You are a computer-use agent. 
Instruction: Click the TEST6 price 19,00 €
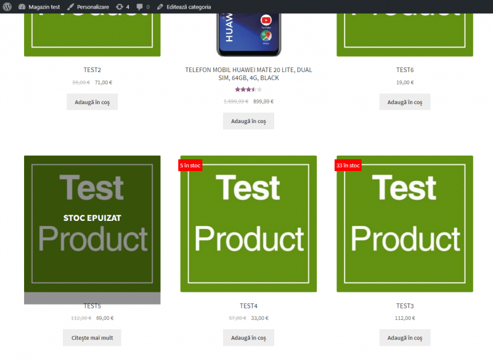coord(405,82)
